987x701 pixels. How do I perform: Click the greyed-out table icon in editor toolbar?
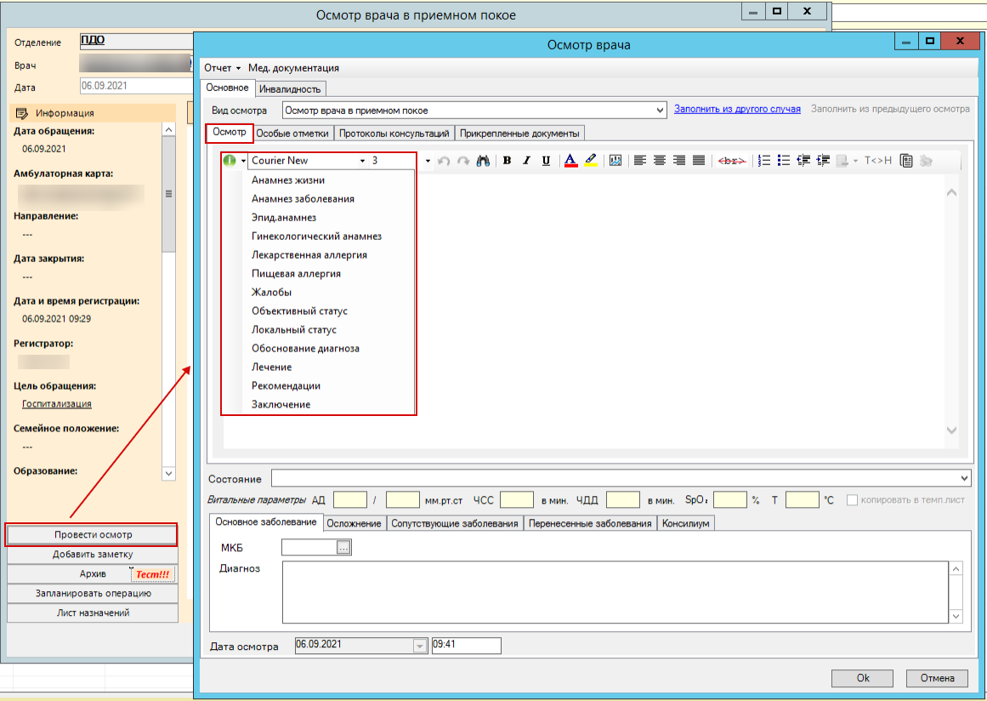[x=842, y=162]
